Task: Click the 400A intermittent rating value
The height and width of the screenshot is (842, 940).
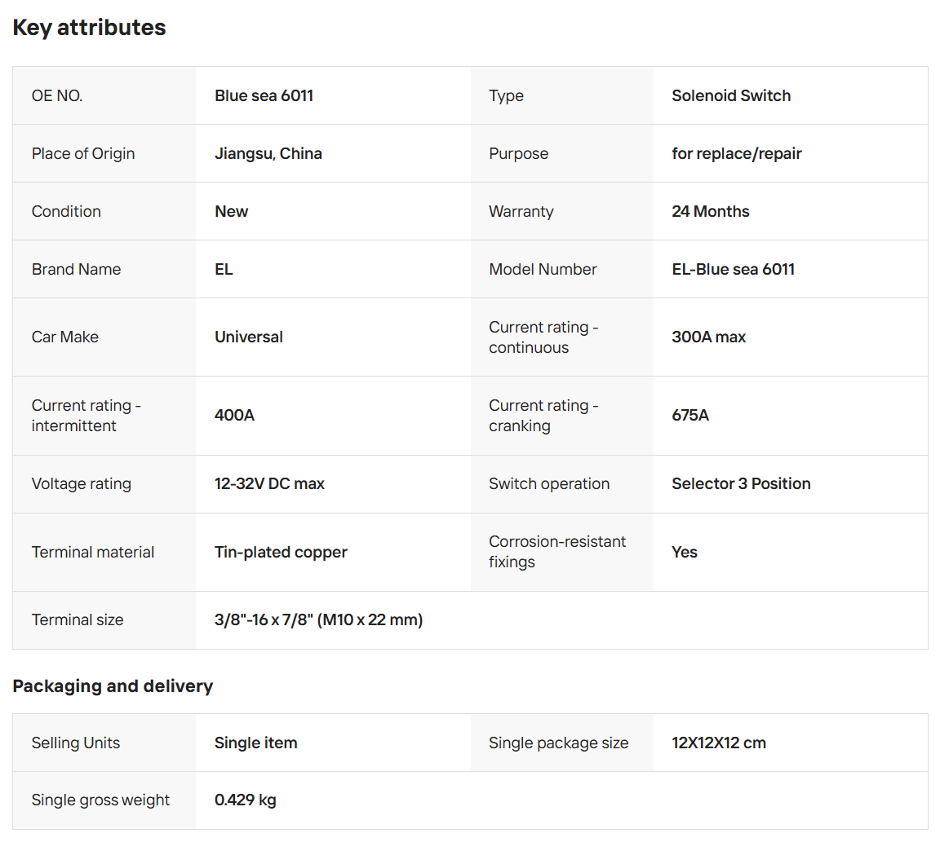Action: click(234, 415)
